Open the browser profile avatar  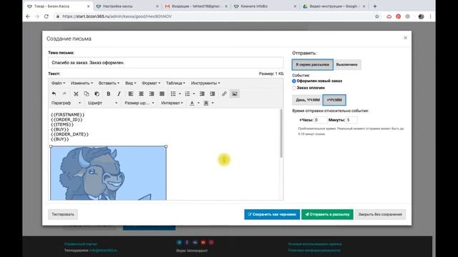coord(421,16)
